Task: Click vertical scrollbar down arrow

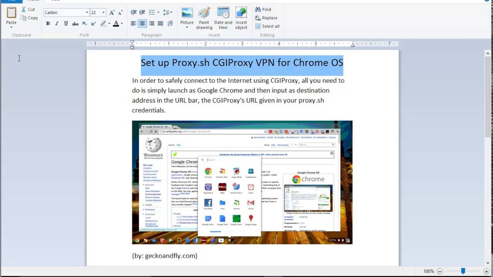Action: (x=488, y=263)
